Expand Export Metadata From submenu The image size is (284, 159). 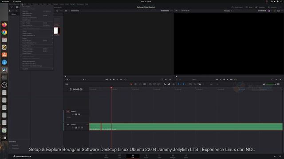36,43
